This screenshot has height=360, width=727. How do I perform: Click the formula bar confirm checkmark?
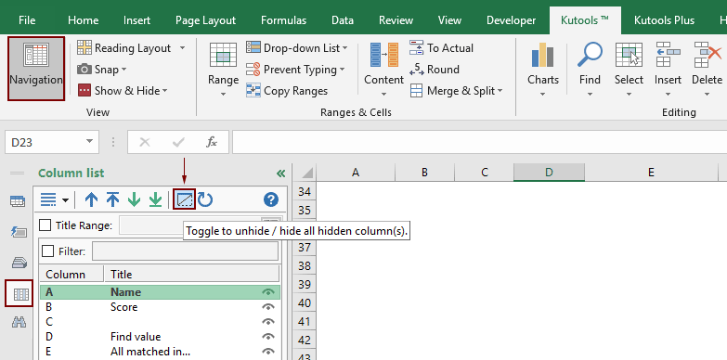pyautogui.click(x=178, y=142)
